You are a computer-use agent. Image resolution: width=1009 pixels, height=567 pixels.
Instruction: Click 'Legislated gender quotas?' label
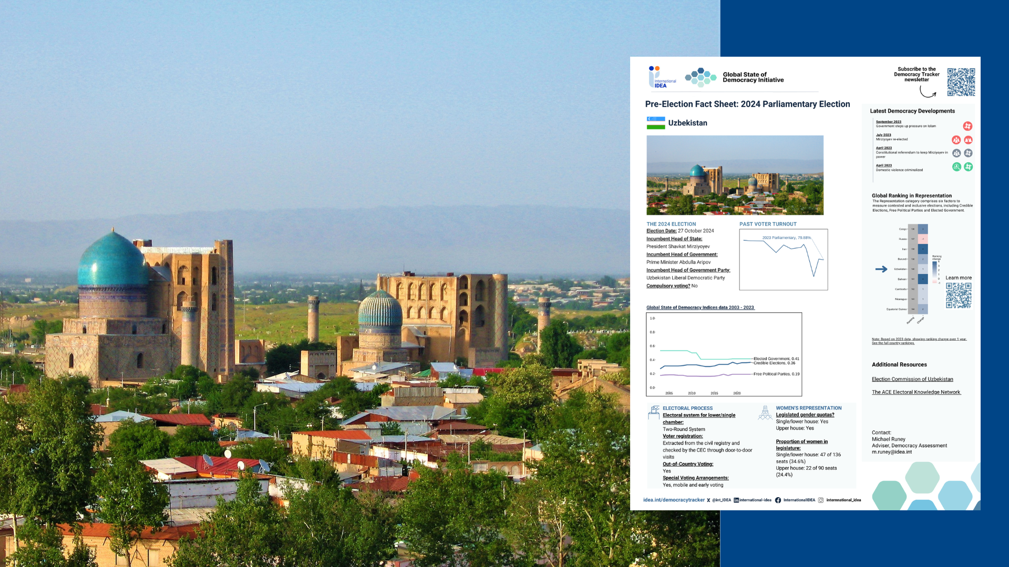click(805, 415)
